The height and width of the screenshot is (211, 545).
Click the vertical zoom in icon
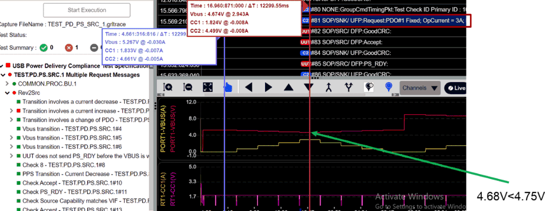pyautogui.click(x=167, y=88)
